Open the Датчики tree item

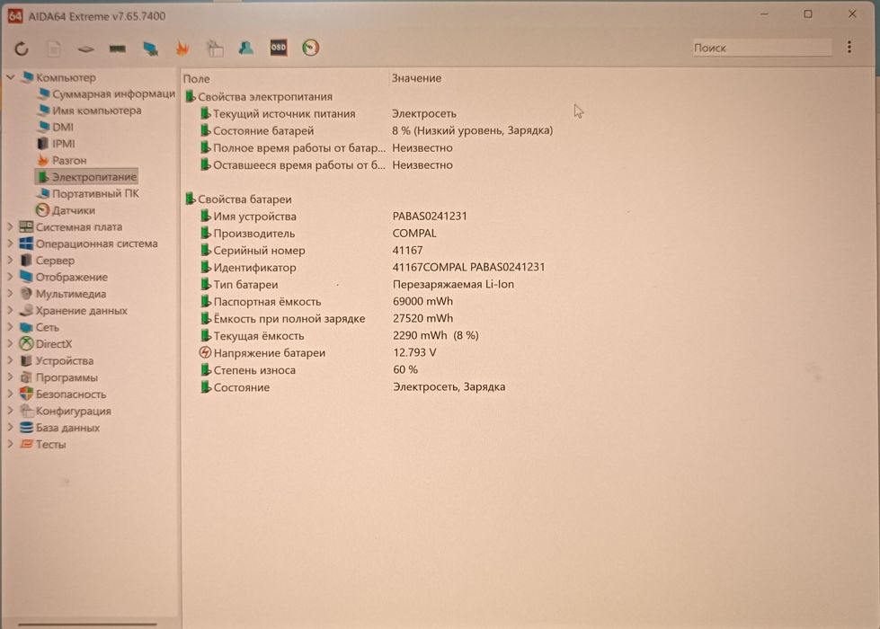pos(66,210)
